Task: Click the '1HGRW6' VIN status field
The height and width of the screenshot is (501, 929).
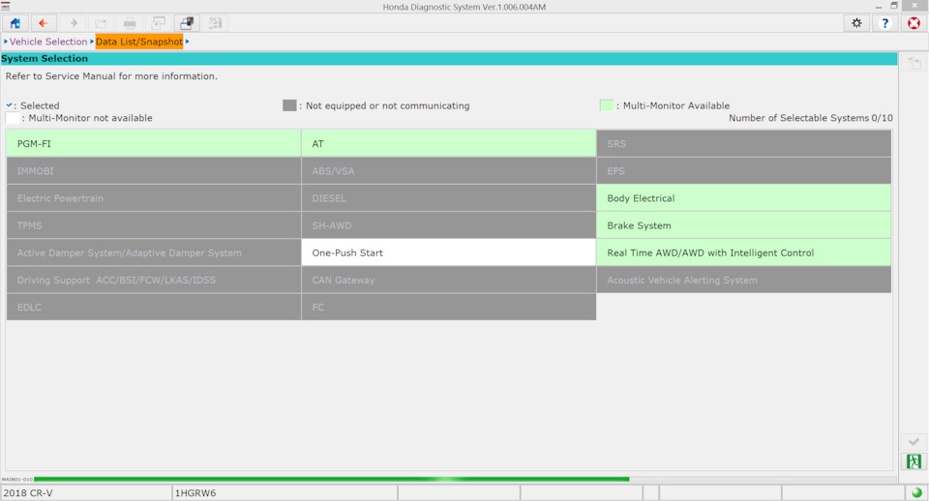Action: (285, 492)
